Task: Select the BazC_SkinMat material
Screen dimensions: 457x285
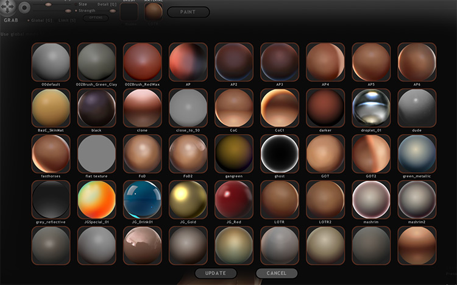Action: (51, 107)
